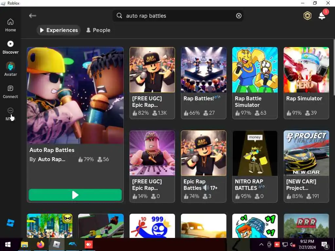Open the red AnyDesk taskbar app

click(88, 244)
